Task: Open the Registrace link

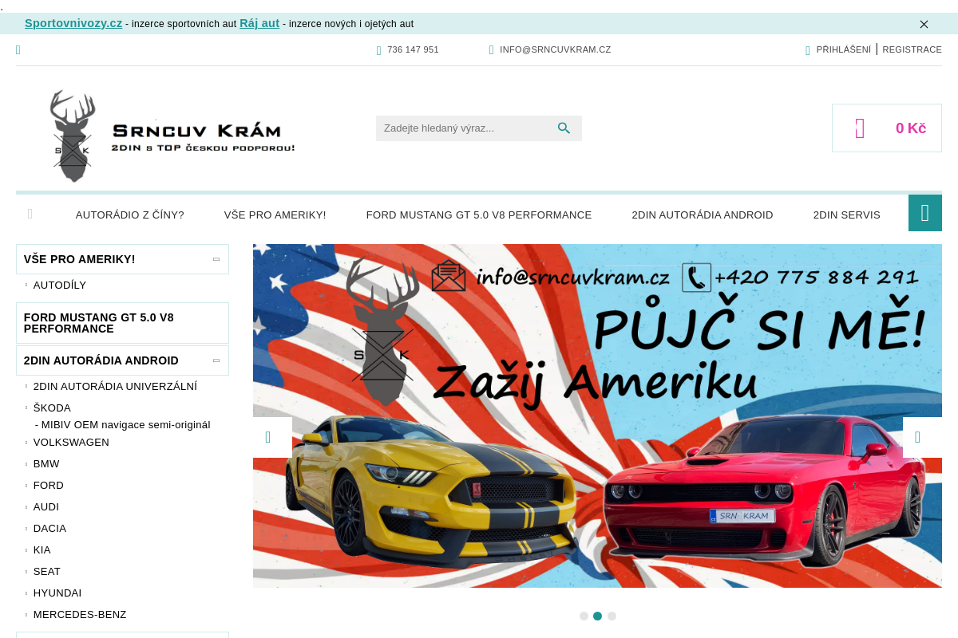Action: coord(912,49)
